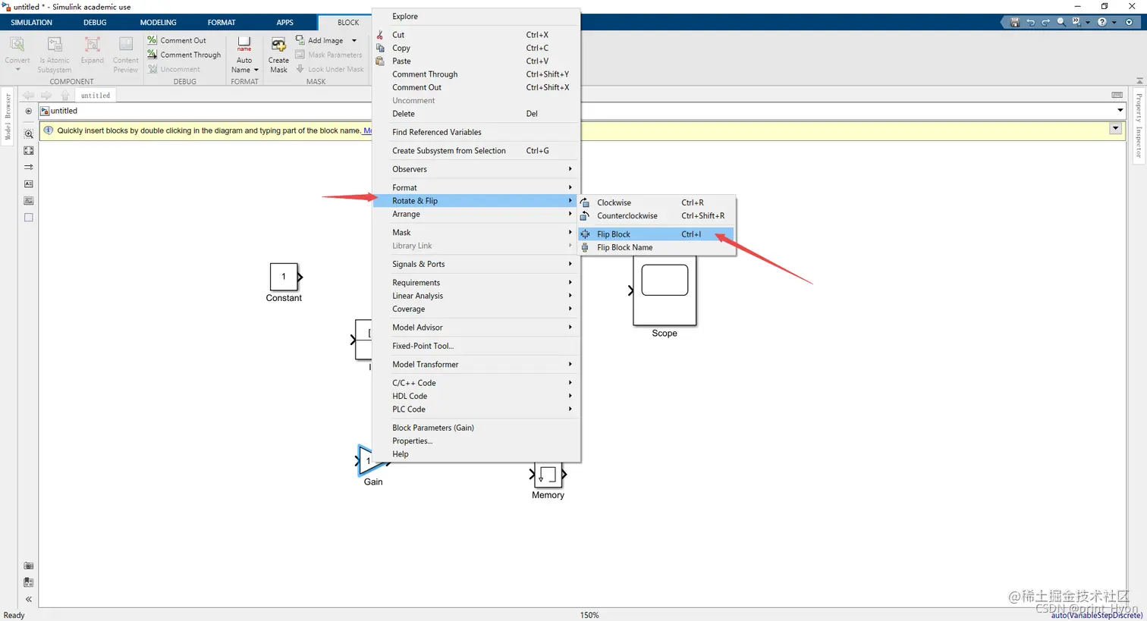
Task: Select the Scope block on the canvas
Action: [665, 290]
